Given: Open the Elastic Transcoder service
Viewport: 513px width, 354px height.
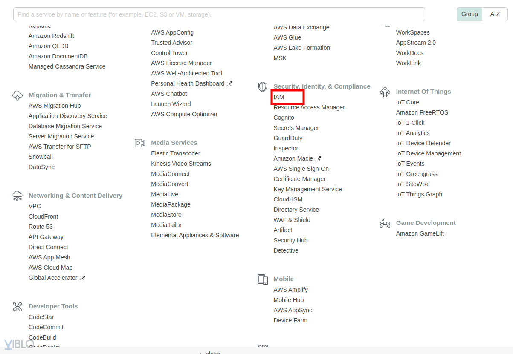Looking at the screenshot, I should click(x=175, y=153).
